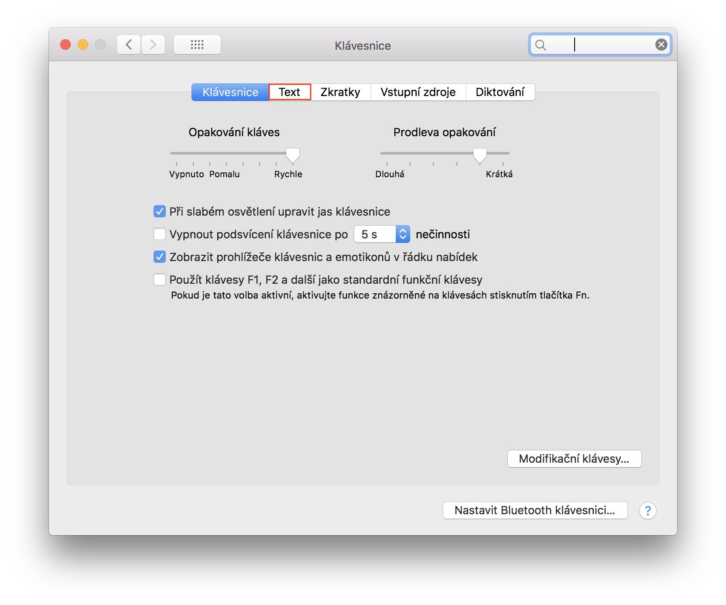Clear the search field with the X icon
The image size is (726, 605).
tap(661, 45)
